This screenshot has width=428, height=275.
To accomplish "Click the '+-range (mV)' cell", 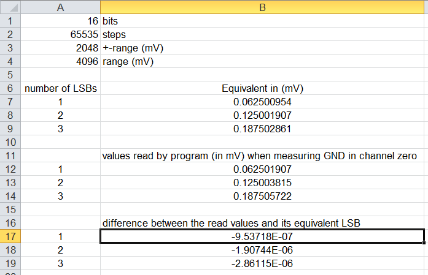I will pos(262,48).
